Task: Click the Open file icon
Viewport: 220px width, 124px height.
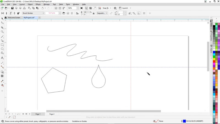Action: coord(6,8)
